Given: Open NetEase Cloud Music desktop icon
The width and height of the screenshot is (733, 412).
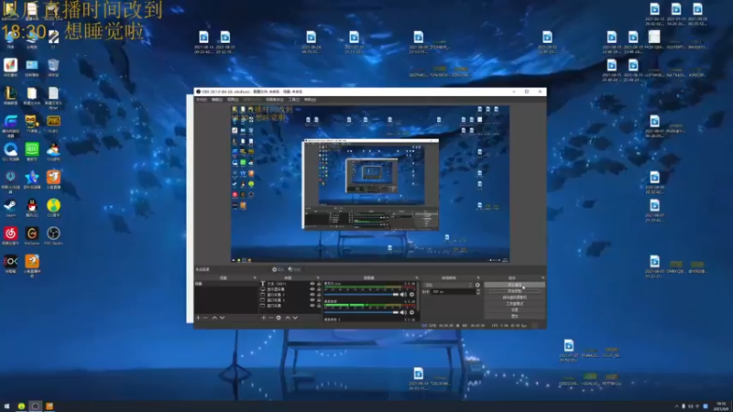Looking at the screenshot, I should (10, 236).
